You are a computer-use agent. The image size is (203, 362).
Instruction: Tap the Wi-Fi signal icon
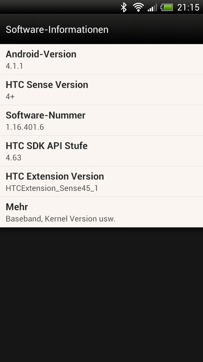(x=138, y=7)
